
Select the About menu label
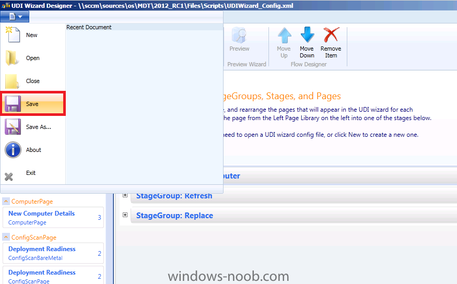click(33, 150)
